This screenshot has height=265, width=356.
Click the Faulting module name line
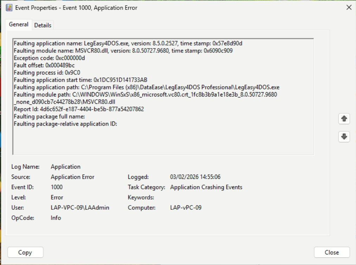123,51
